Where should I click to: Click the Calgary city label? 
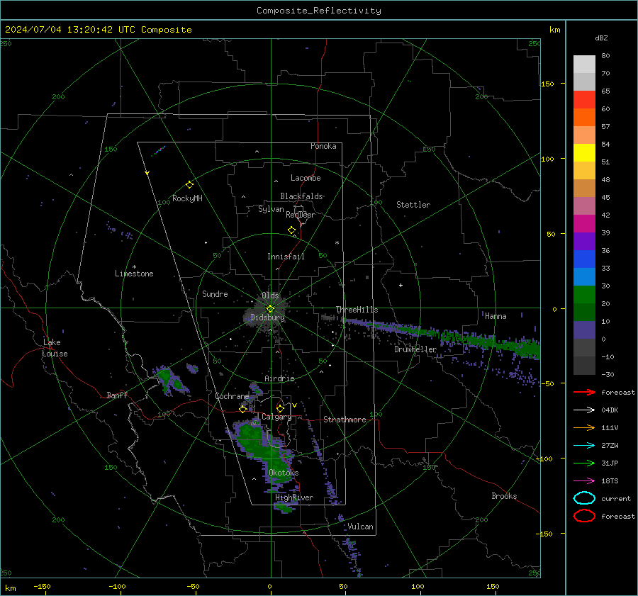point(276,417)
